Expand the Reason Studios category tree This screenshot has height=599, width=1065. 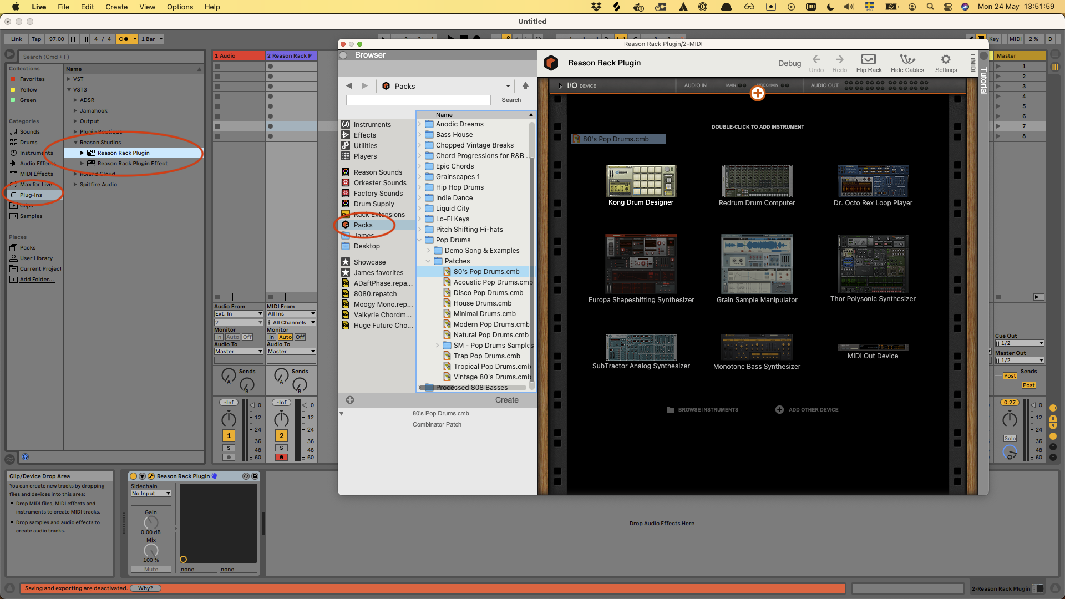(75, 142)
